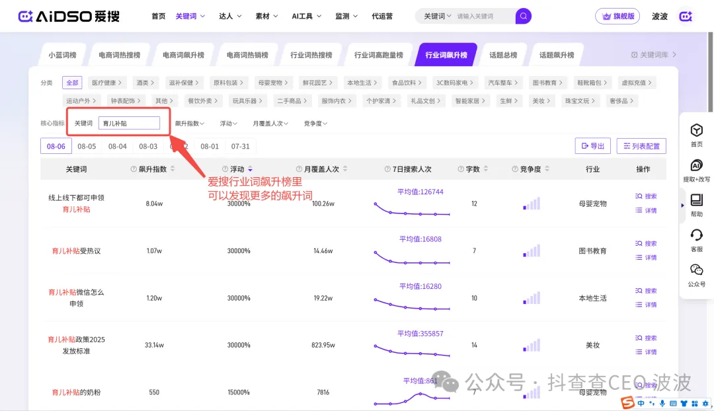Open the 飙升指数 filter dropdown
Viewport: 714px width, 411px height.
coord(190,124)
